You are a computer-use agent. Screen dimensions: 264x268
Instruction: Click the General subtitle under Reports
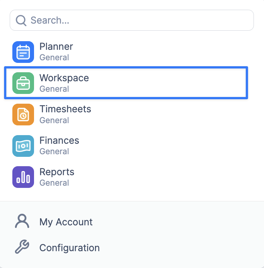tap(54, 183)
